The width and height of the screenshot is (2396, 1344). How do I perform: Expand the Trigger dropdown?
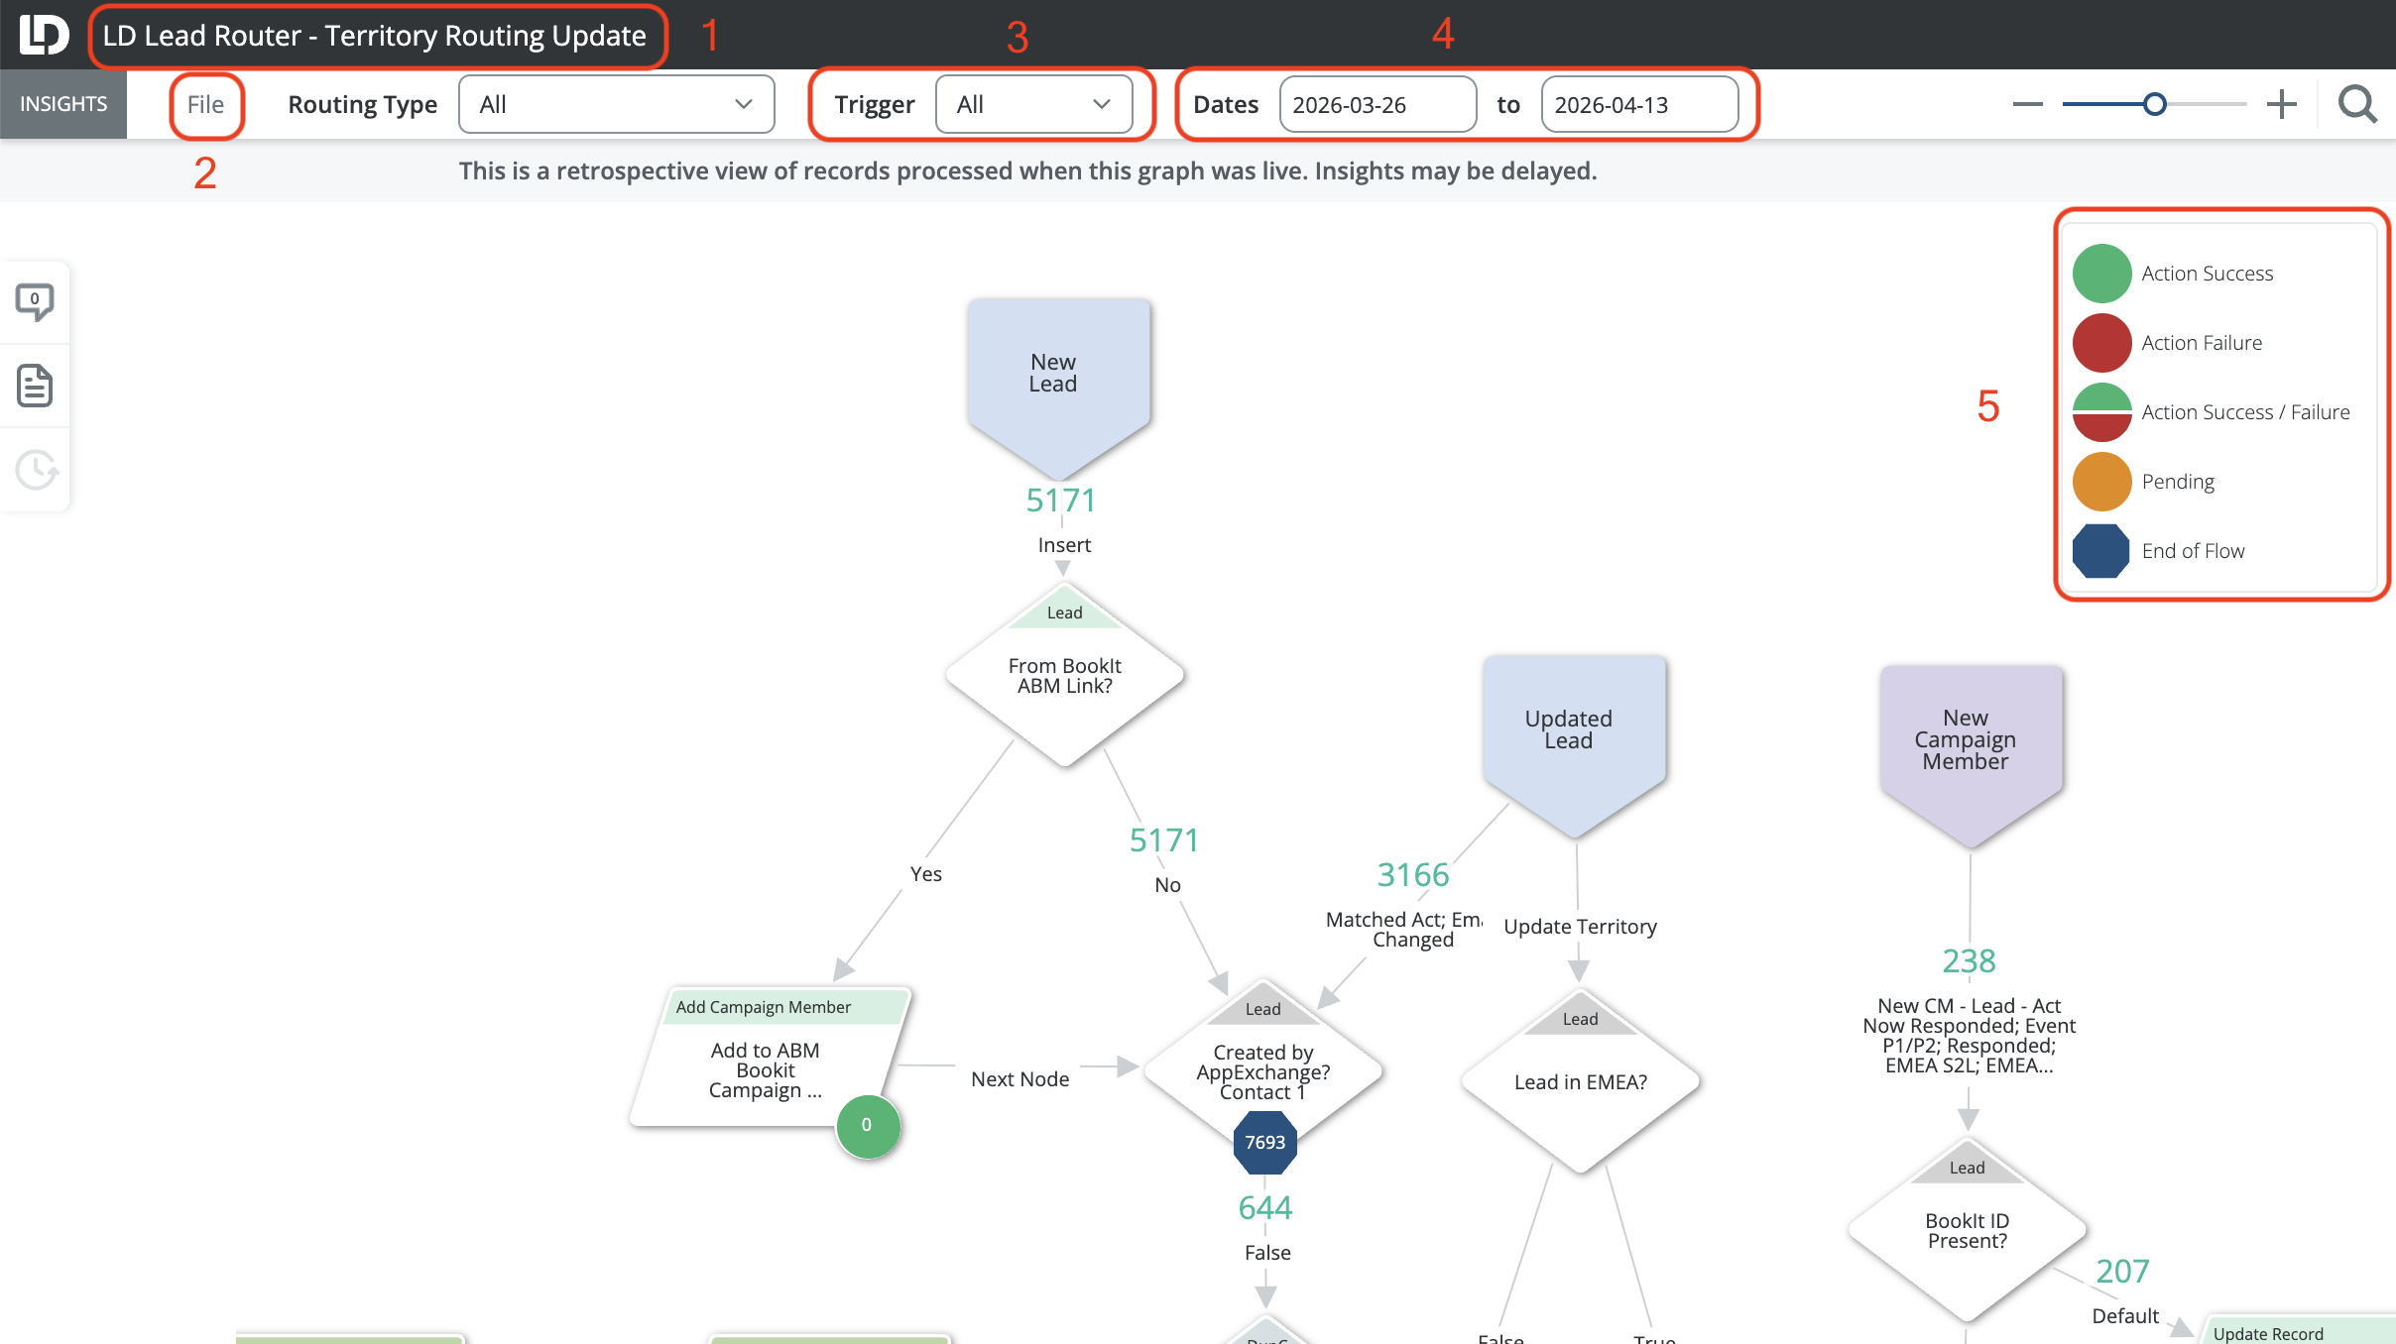click(x=1033, y=104)
